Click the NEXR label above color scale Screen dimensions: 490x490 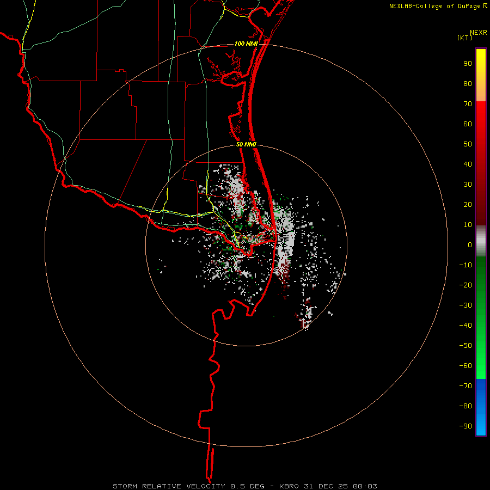click(x=478, y=33)
